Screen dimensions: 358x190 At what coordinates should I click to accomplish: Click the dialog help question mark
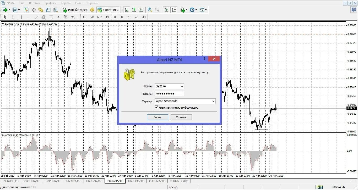click(204, 59)
